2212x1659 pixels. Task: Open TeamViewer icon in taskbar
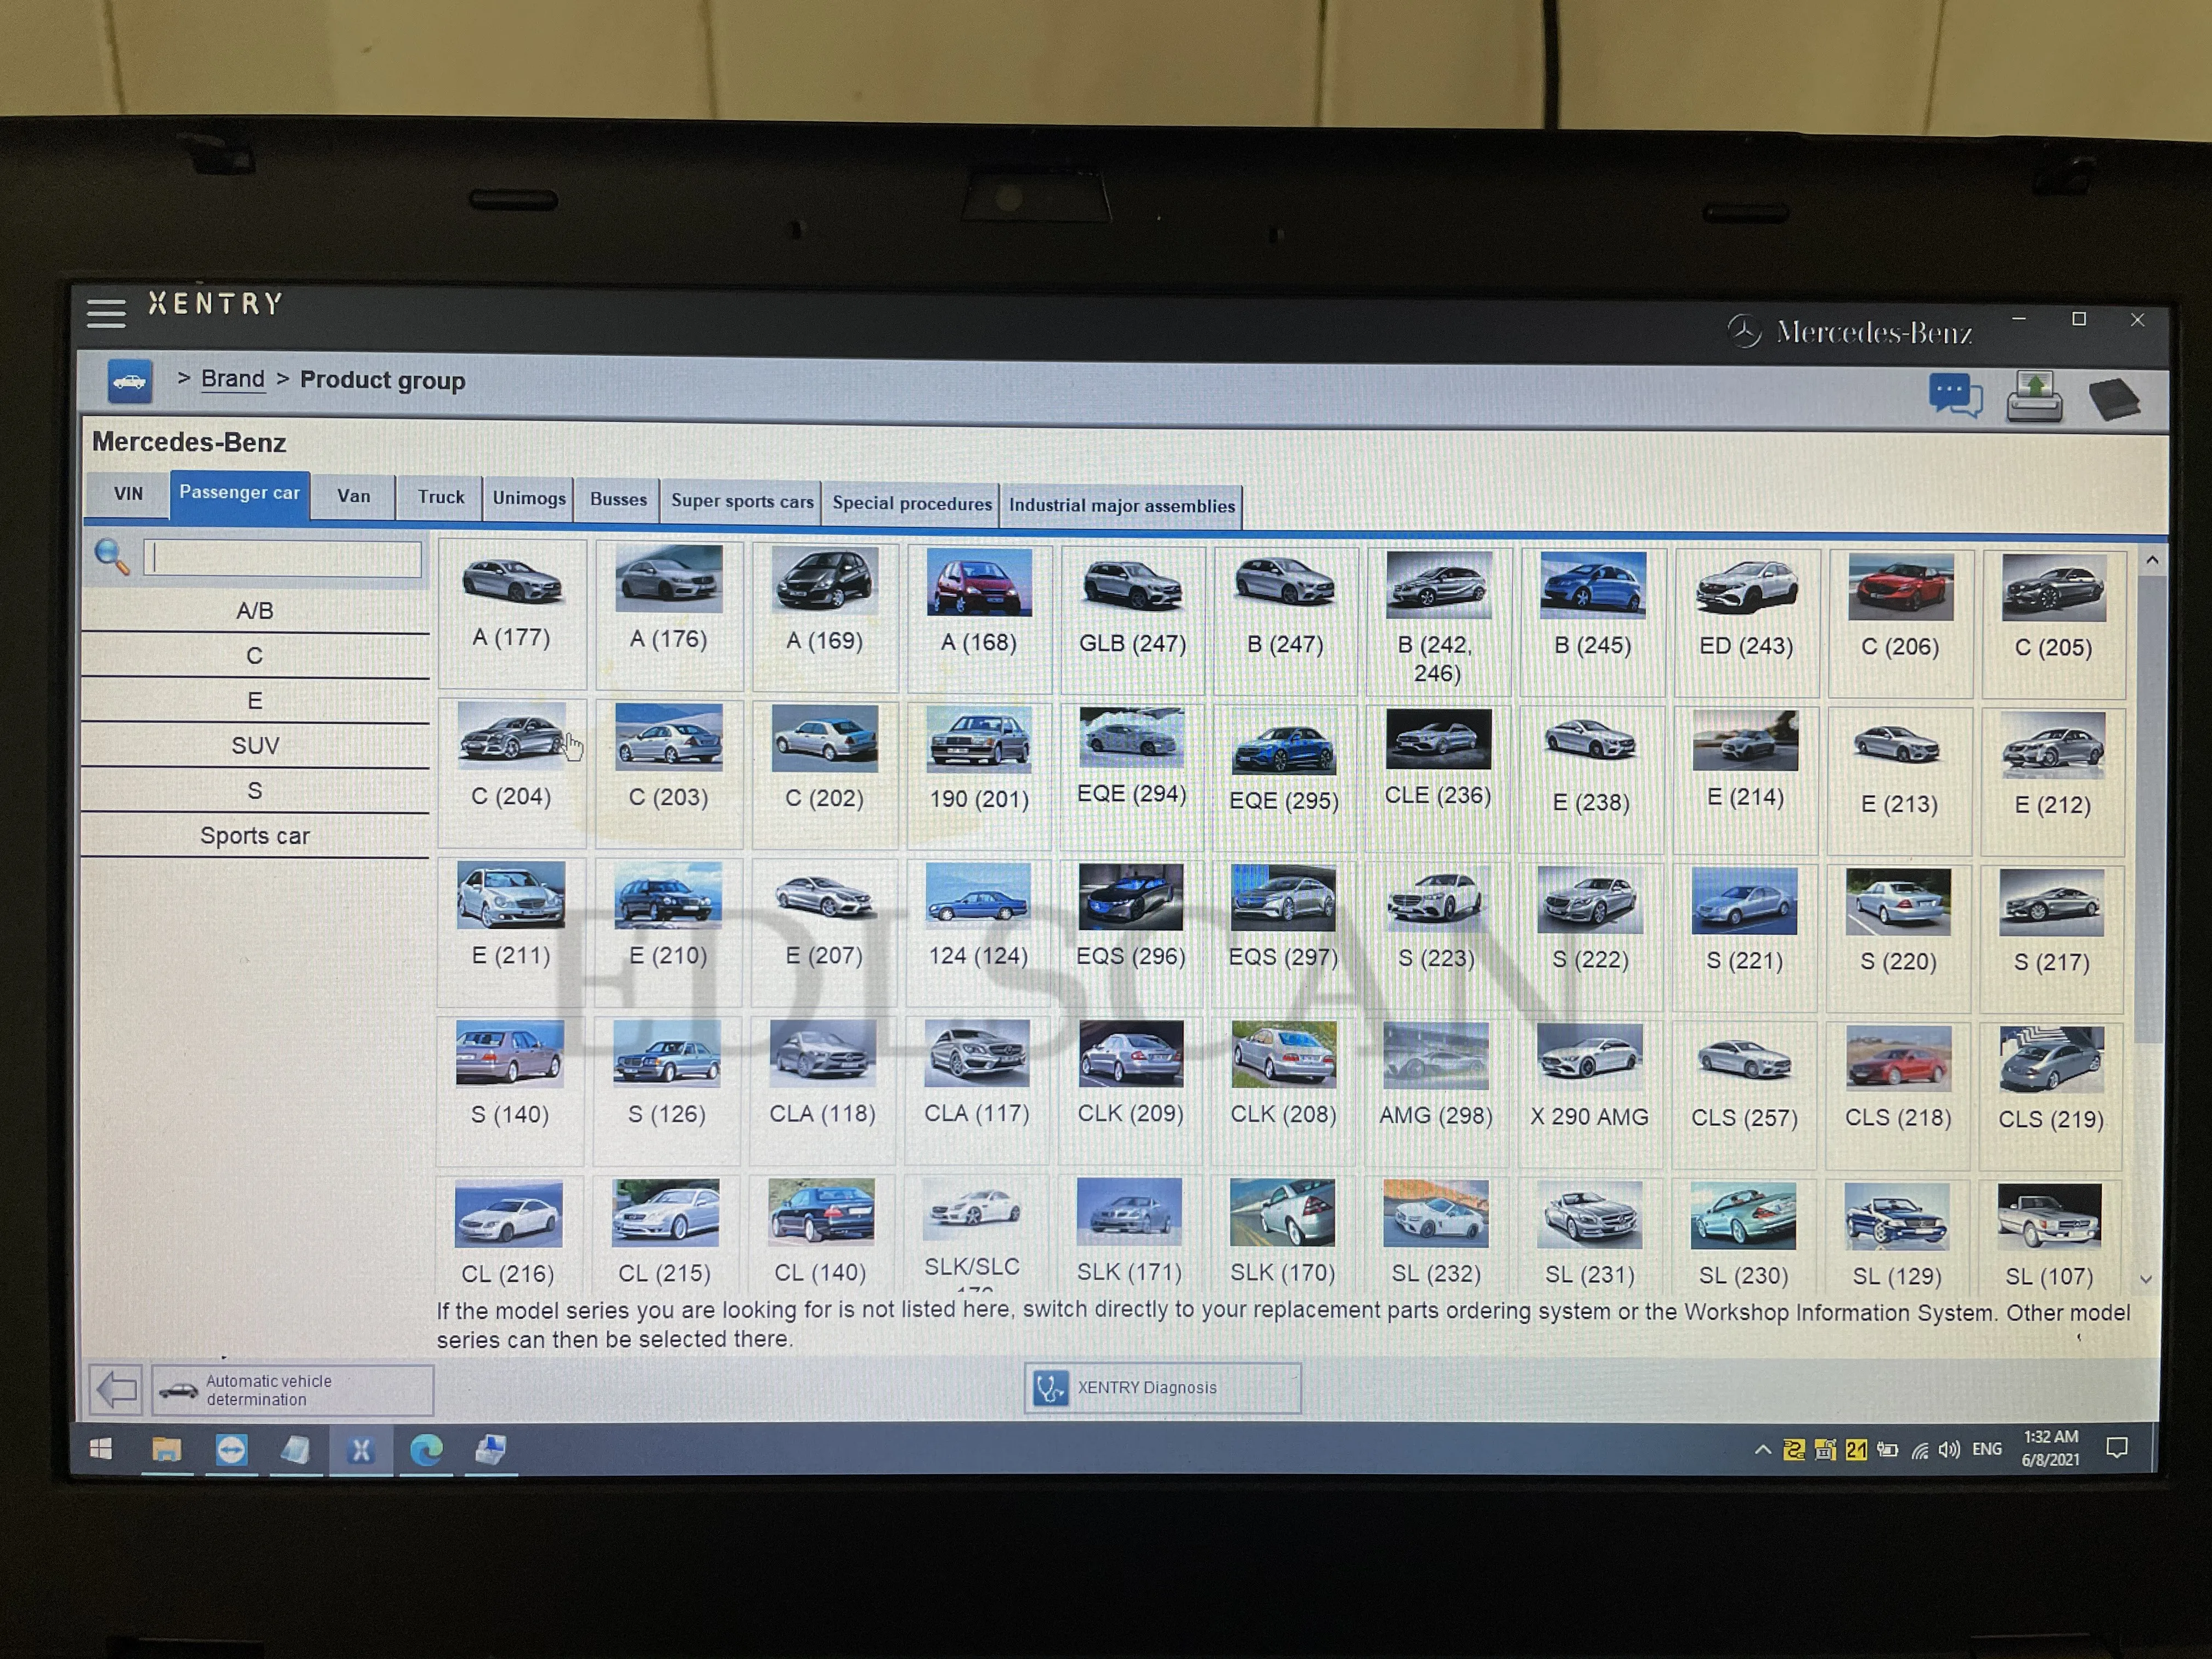tap(232, 1450)
